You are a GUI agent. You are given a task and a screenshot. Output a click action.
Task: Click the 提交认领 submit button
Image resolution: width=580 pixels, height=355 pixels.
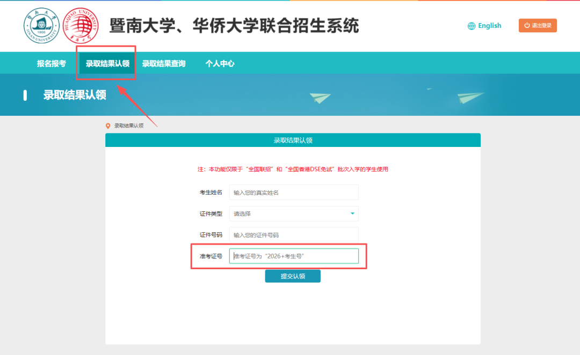[293, 276]
